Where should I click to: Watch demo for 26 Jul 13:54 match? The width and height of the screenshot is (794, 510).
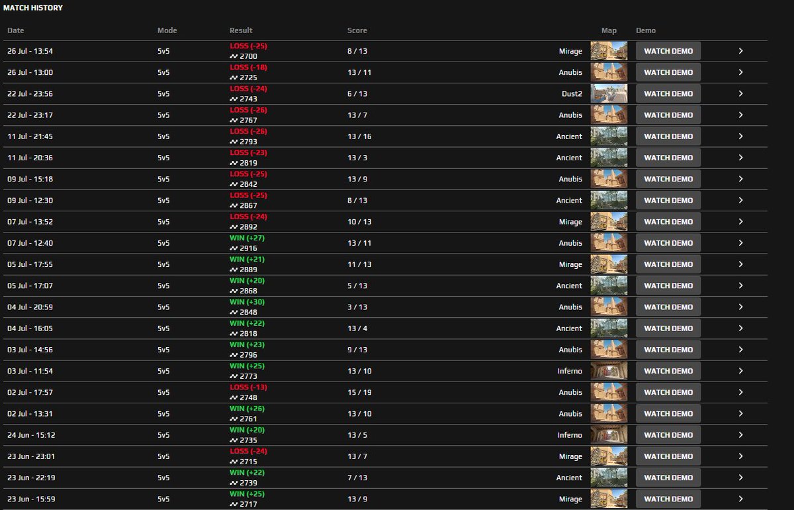668,51
